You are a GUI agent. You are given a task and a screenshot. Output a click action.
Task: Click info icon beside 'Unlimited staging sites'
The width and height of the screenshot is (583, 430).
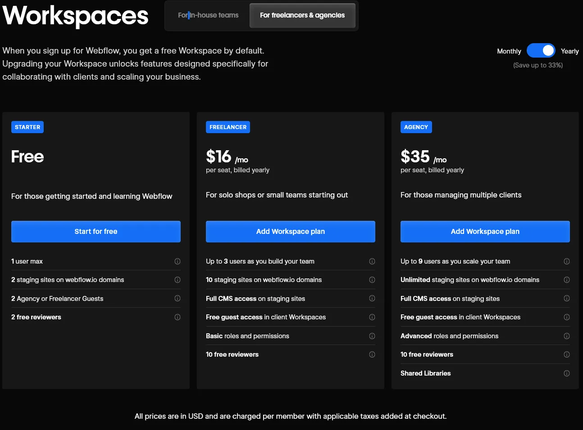click(567, 280)
